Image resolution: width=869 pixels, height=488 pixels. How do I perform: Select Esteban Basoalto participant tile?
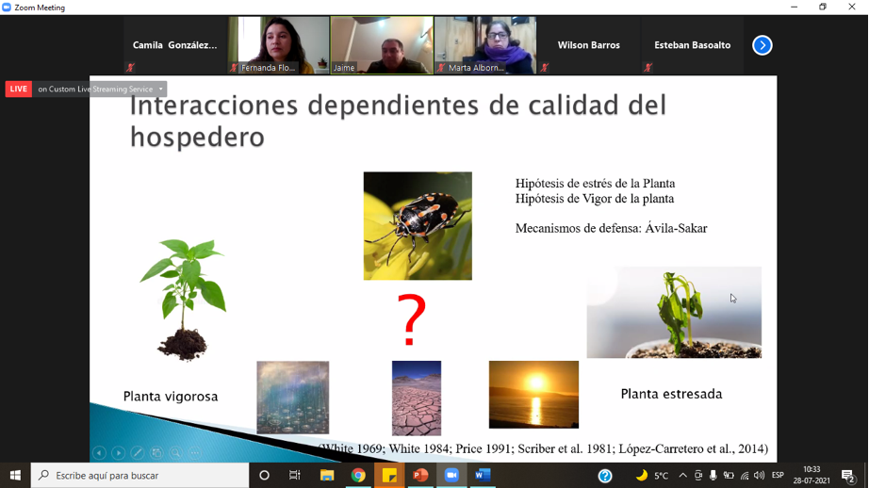click(692, 45)
